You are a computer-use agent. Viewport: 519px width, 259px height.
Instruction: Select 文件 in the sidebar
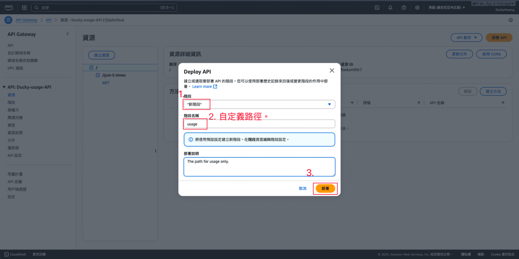[11, 140]
